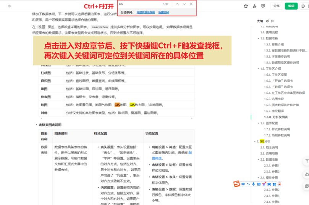
Task: Open the Sogou toolbox grid icon
Action: pos(274,184)
